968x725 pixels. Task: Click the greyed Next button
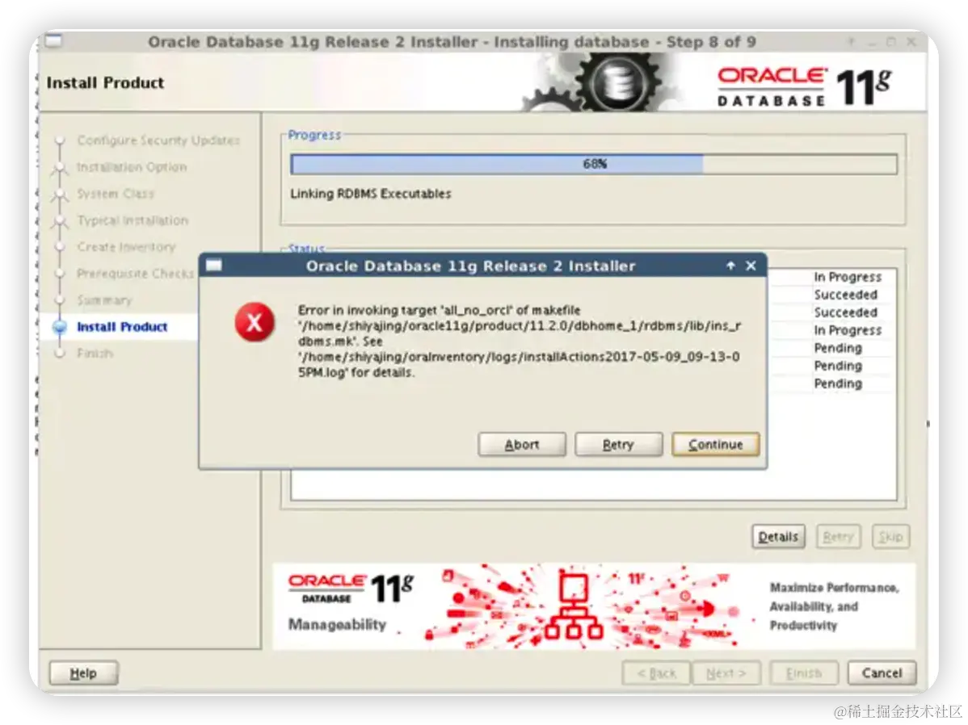coord(726,673)
